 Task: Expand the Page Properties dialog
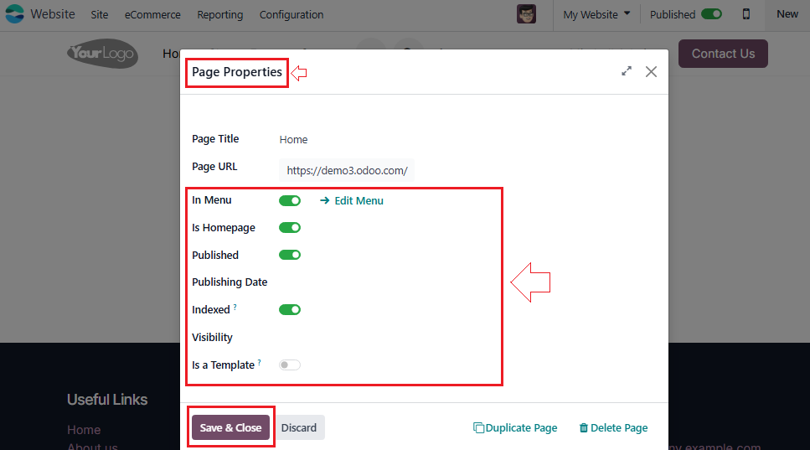point(627,71)
